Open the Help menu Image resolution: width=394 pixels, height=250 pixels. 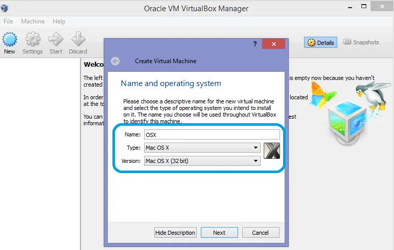tap(59, 21)
